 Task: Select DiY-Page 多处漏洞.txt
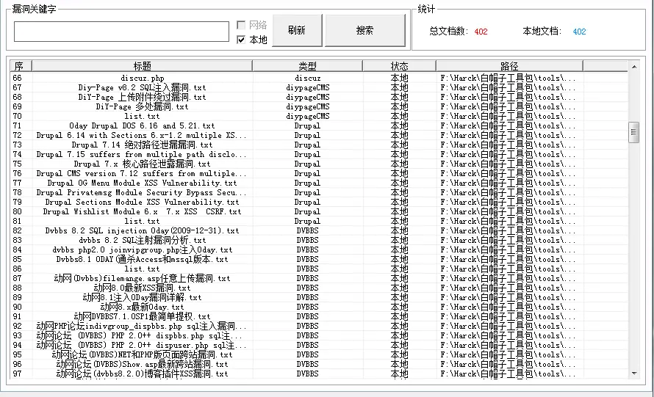pos(143,106)
